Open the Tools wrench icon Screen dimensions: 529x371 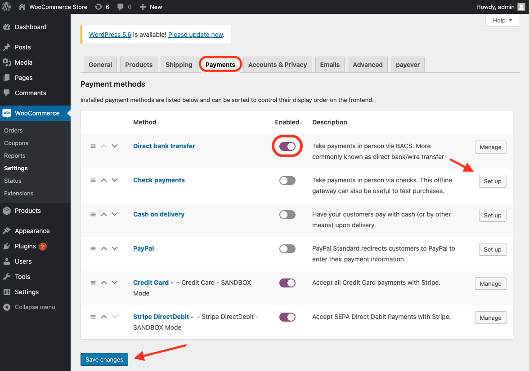[x=7, y=277]
